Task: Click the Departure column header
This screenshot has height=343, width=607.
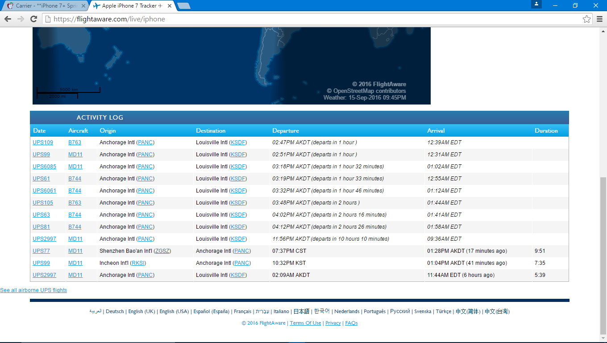Action: 286,131
